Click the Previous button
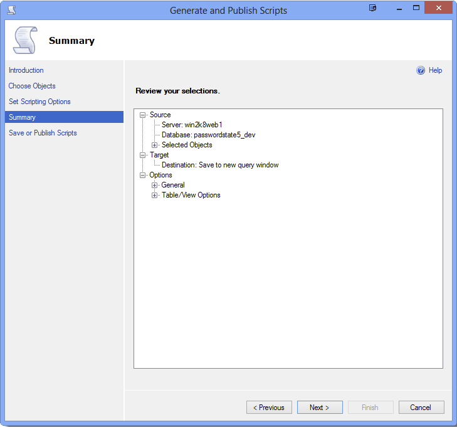Image resolution: width=457 pixels, height=427 pixels. (269, 407)
